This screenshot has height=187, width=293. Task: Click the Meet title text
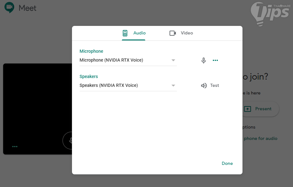coord(27,8)
